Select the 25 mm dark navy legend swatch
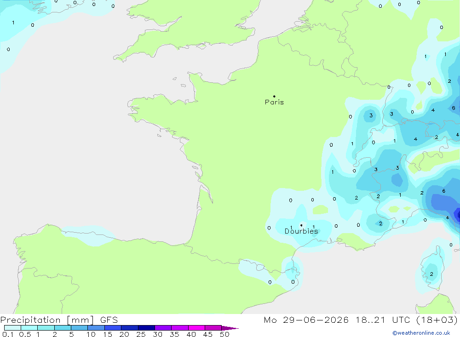The height and width of the screenshot is (337, 460). tap(146, 328)
